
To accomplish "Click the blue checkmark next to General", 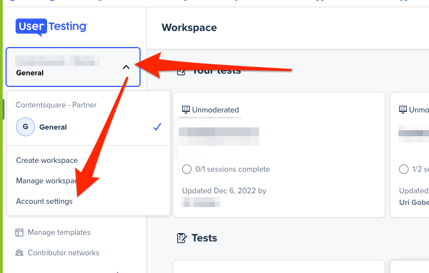I will [x=157, y=126].
